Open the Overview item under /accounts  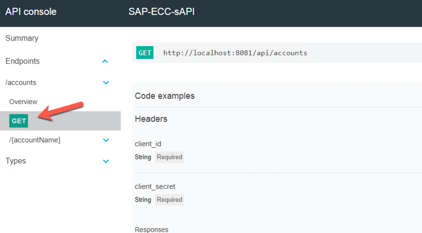(23, 102)
